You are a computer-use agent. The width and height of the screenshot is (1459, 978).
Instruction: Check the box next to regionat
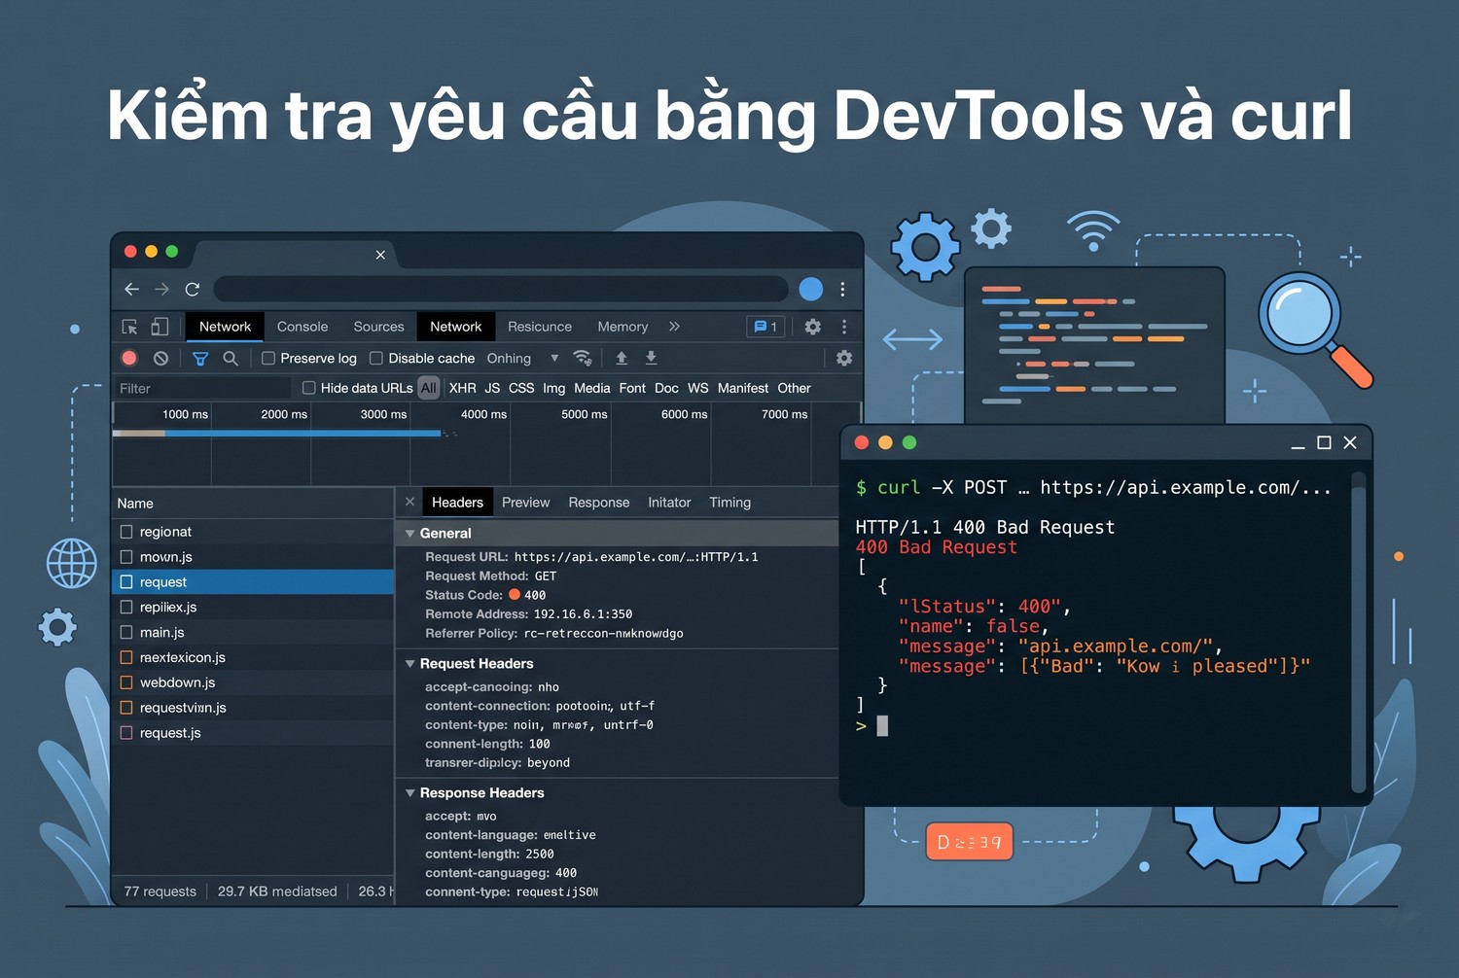tap(126, 532)
